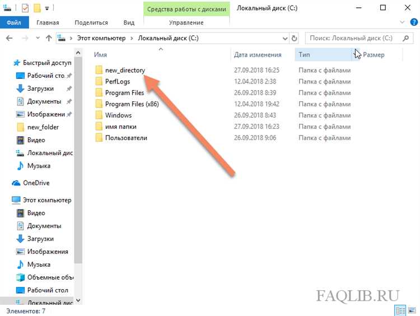Switch to large icons view in status bar
This screenshot has width=420, height=316.
(412, 310)
